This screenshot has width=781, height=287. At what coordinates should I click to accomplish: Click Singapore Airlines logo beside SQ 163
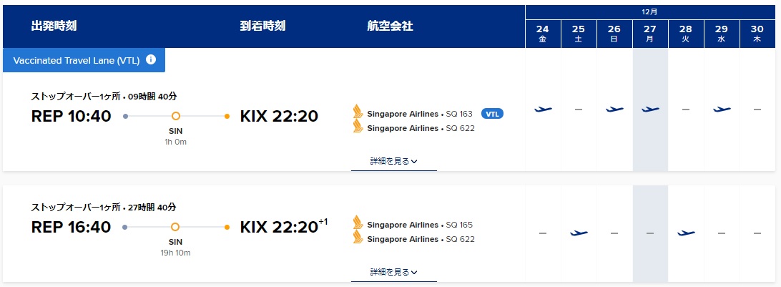coord(358,113)
